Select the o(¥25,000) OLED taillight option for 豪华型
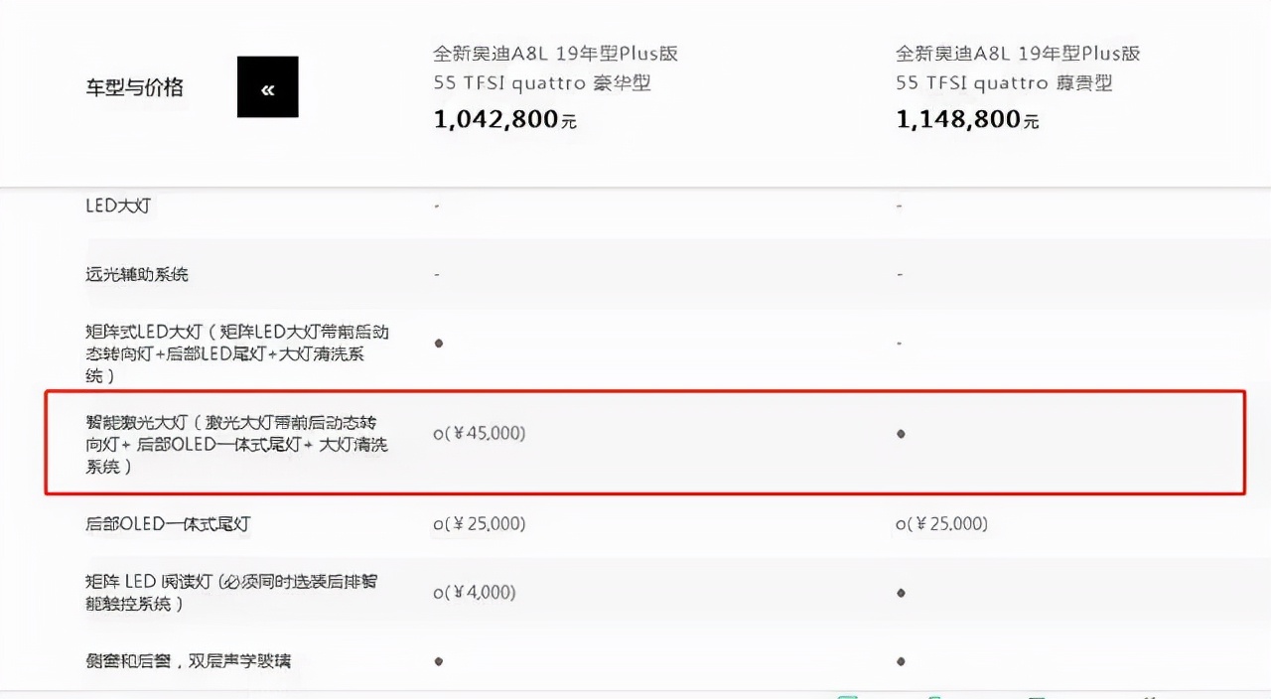This screenshot has width=1271, height=699. 479,523
